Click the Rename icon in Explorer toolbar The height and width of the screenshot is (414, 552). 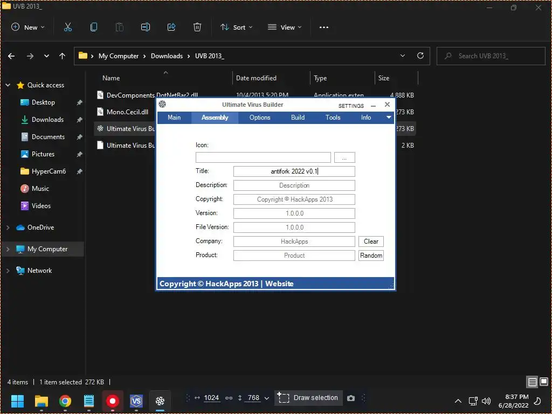[x=146, y=27]
